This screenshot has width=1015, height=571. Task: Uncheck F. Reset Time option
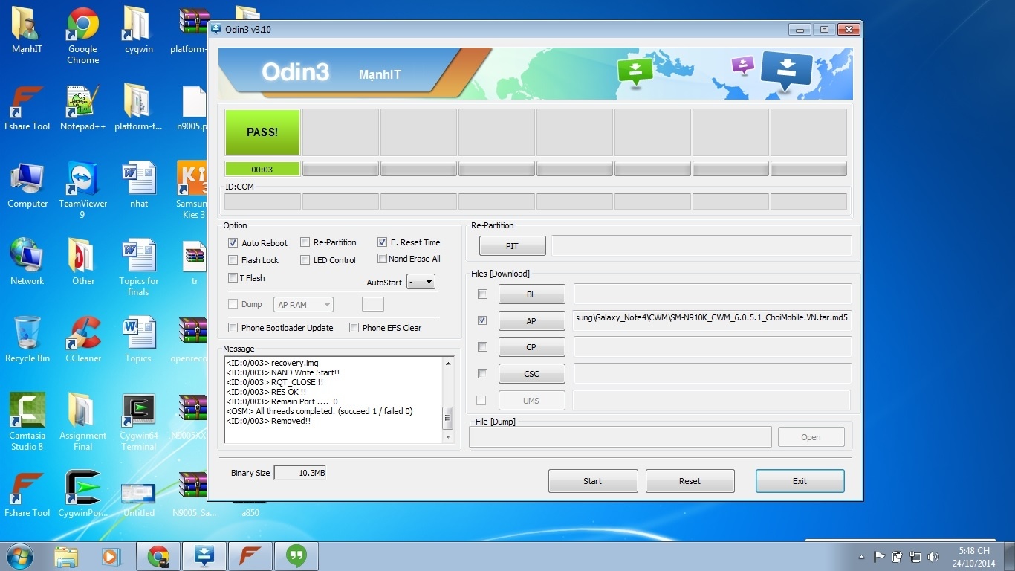point(383,242)
